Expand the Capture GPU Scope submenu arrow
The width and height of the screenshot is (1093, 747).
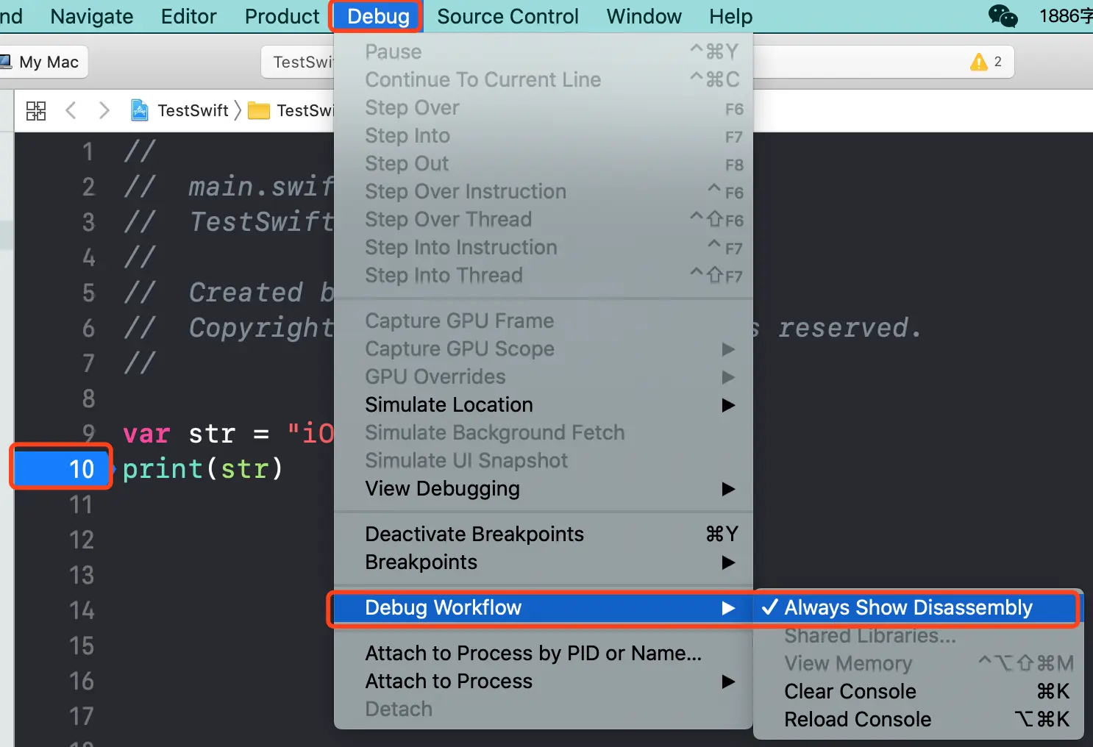pos(728,349)
